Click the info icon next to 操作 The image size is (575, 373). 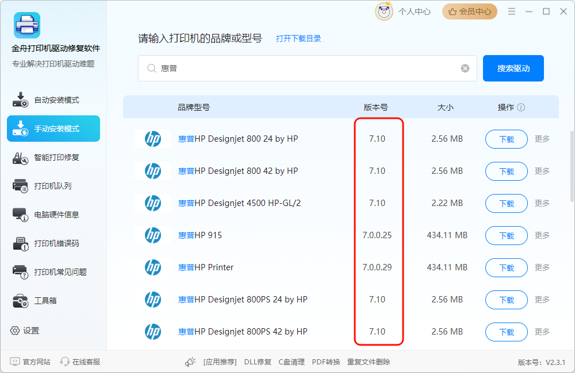(521, 107)
